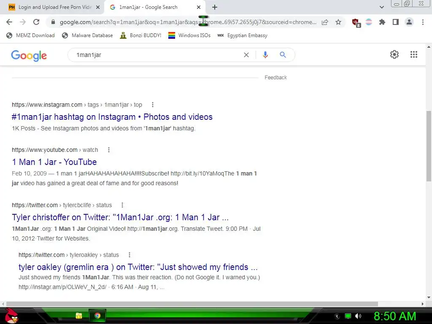
Task: Open the Google apps grid
Action: pyautogui.click(x=413, y=54)
